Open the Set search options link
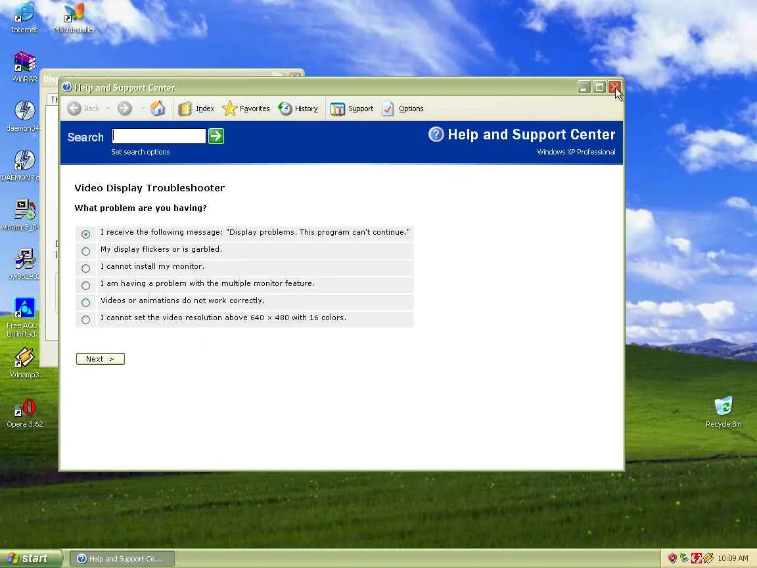This screenshot has width=757, height=568. [x=141, y=152]
